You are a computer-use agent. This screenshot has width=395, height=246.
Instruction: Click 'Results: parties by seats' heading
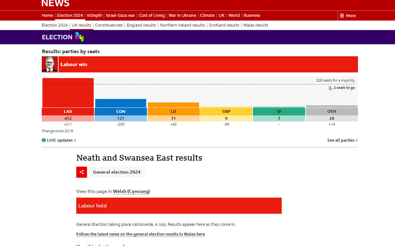pyautogui.click(x=71, y=51)
